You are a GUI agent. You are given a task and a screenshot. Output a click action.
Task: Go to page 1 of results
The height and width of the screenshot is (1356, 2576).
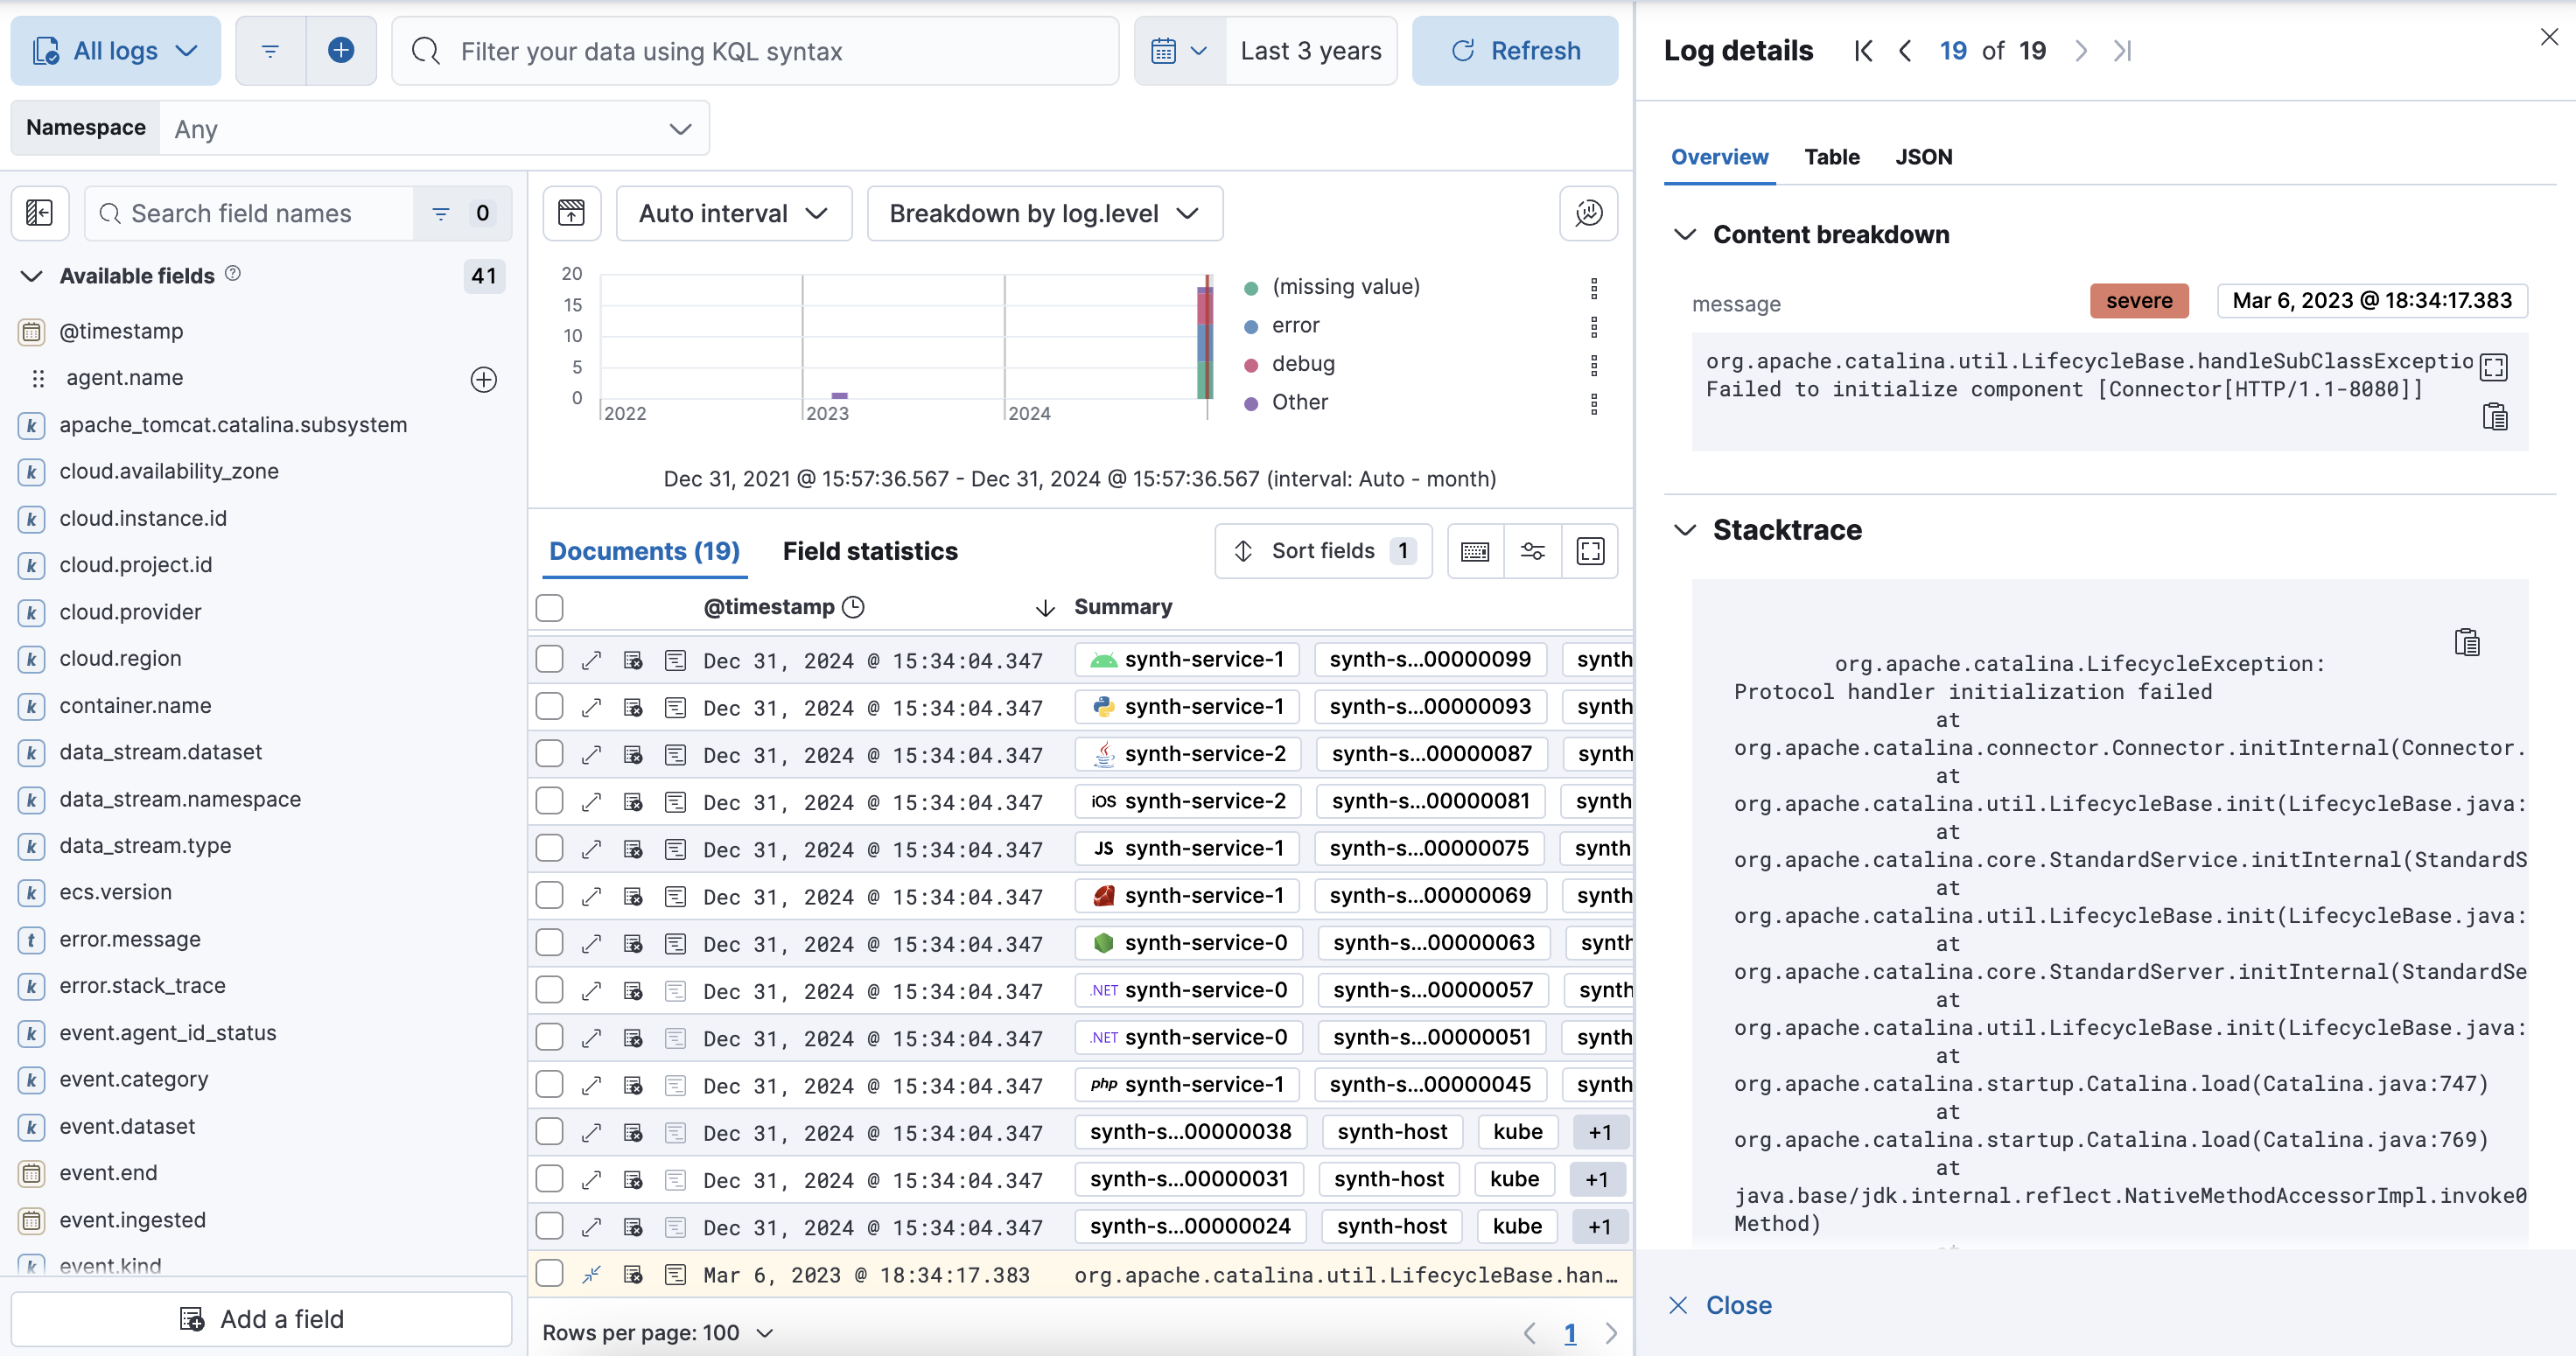pos(1569,1333)
